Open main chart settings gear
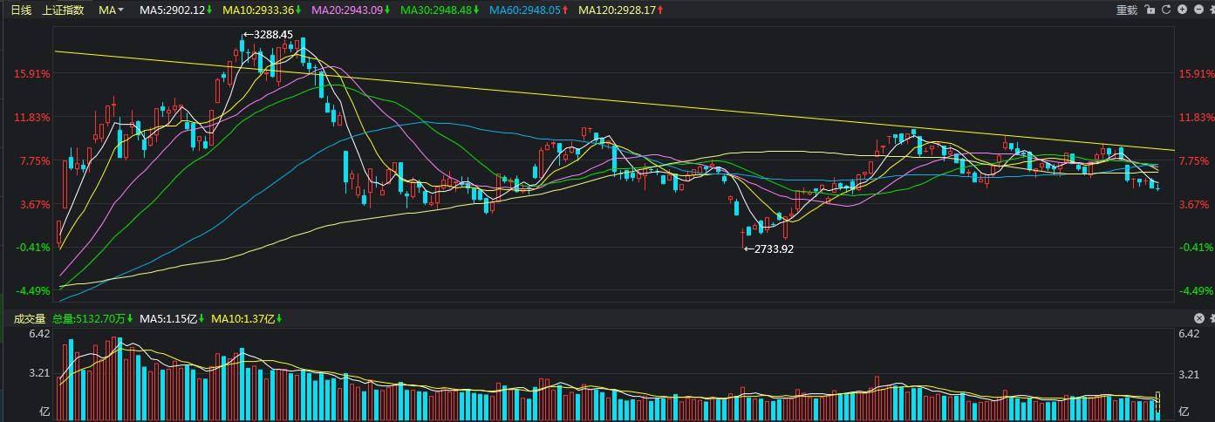The width and height of the screenshot is (1215, 422). point(1212,10)
